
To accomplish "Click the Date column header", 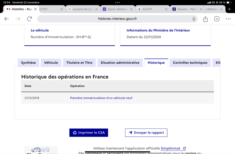I will point(28,86).
